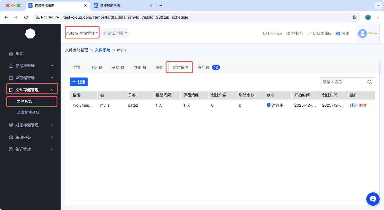Click the search magnifier icon in name field
This screenshot has width=384, height=210.
pos(369,82)
